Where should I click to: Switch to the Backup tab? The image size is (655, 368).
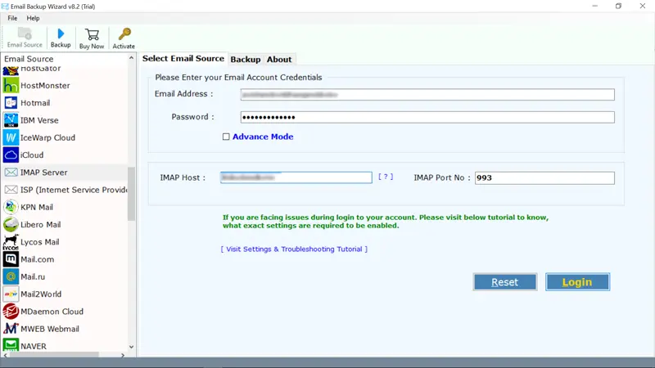(245, 59)
